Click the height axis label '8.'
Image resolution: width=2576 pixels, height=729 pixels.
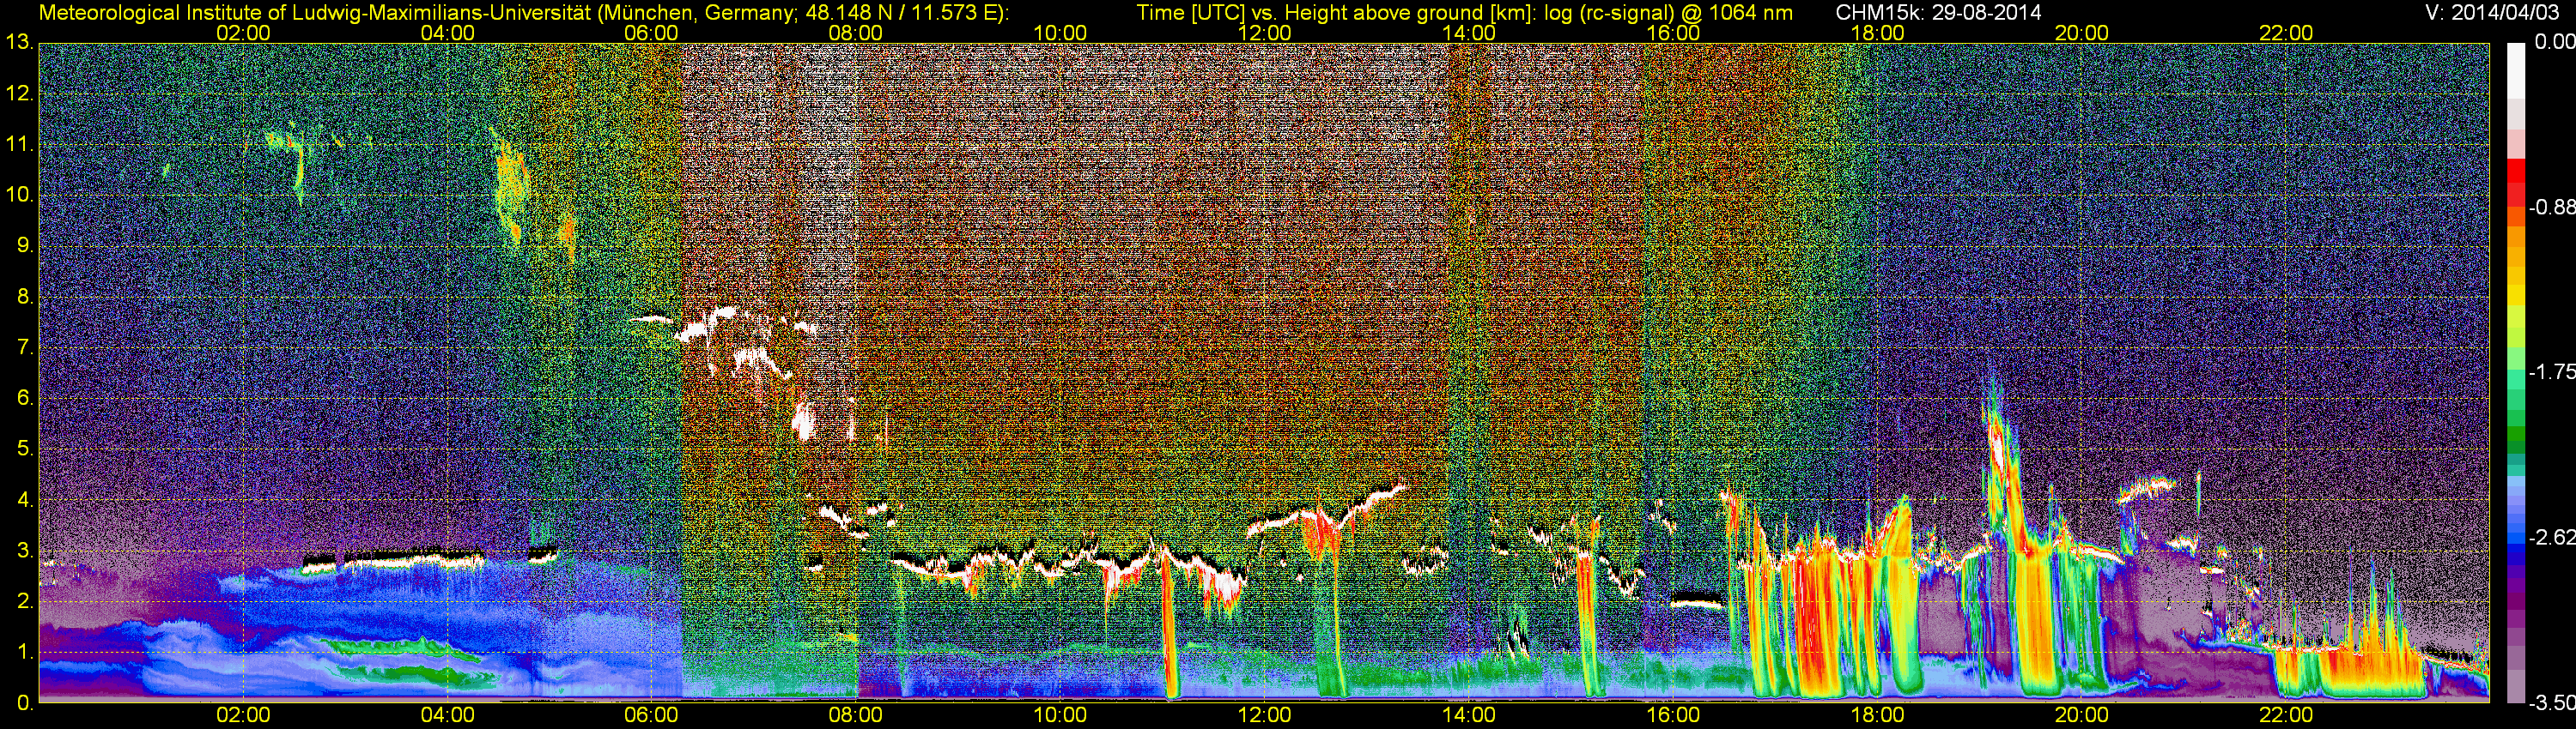tap(25, 297)
